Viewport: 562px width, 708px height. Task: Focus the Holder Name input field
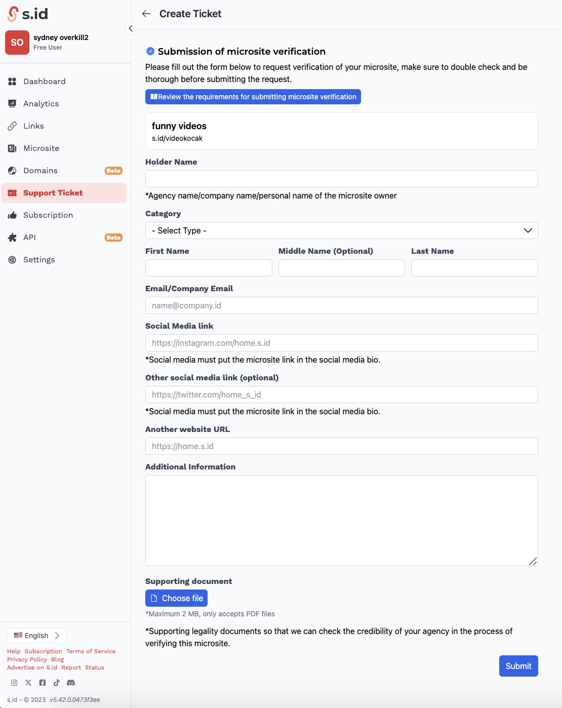click(341, 179)
